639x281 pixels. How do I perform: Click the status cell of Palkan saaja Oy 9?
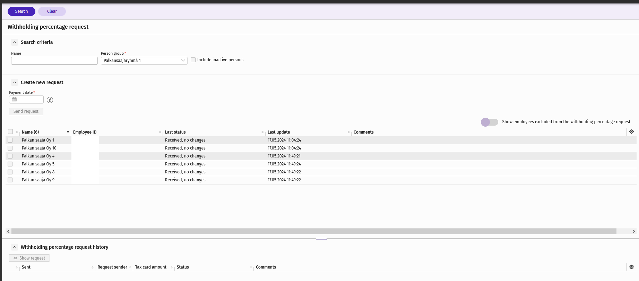coord(185,180)
